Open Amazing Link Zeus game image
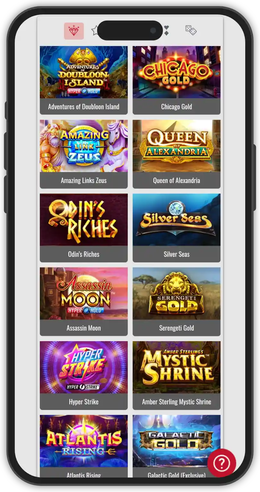 pos(84,146)
